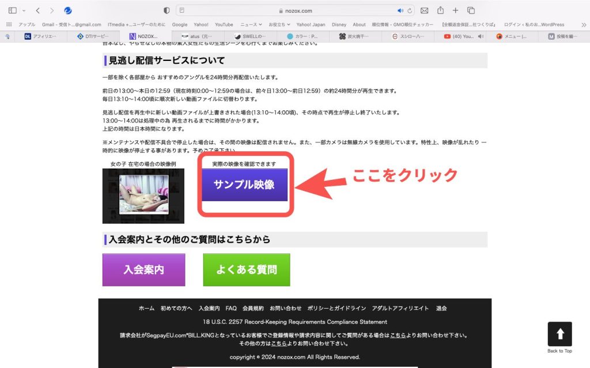Toggle the Safari sidebar panel
This screenshot has width=590, height=368.
point(13,10)
